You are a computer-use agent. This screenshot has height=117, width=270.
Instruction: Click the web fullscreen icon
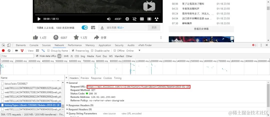(149, 19)
